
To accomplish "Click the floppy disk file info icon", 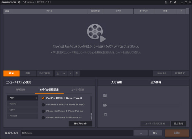I will [105, 95].
